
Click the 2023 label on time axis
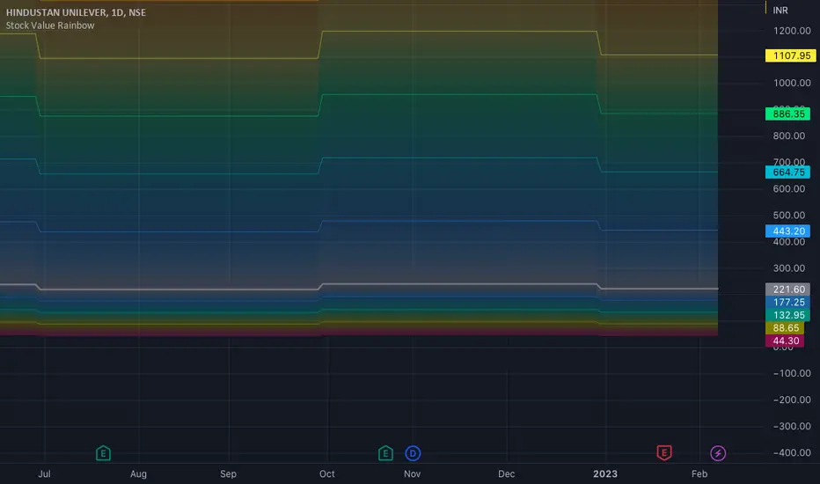[605, 474]
